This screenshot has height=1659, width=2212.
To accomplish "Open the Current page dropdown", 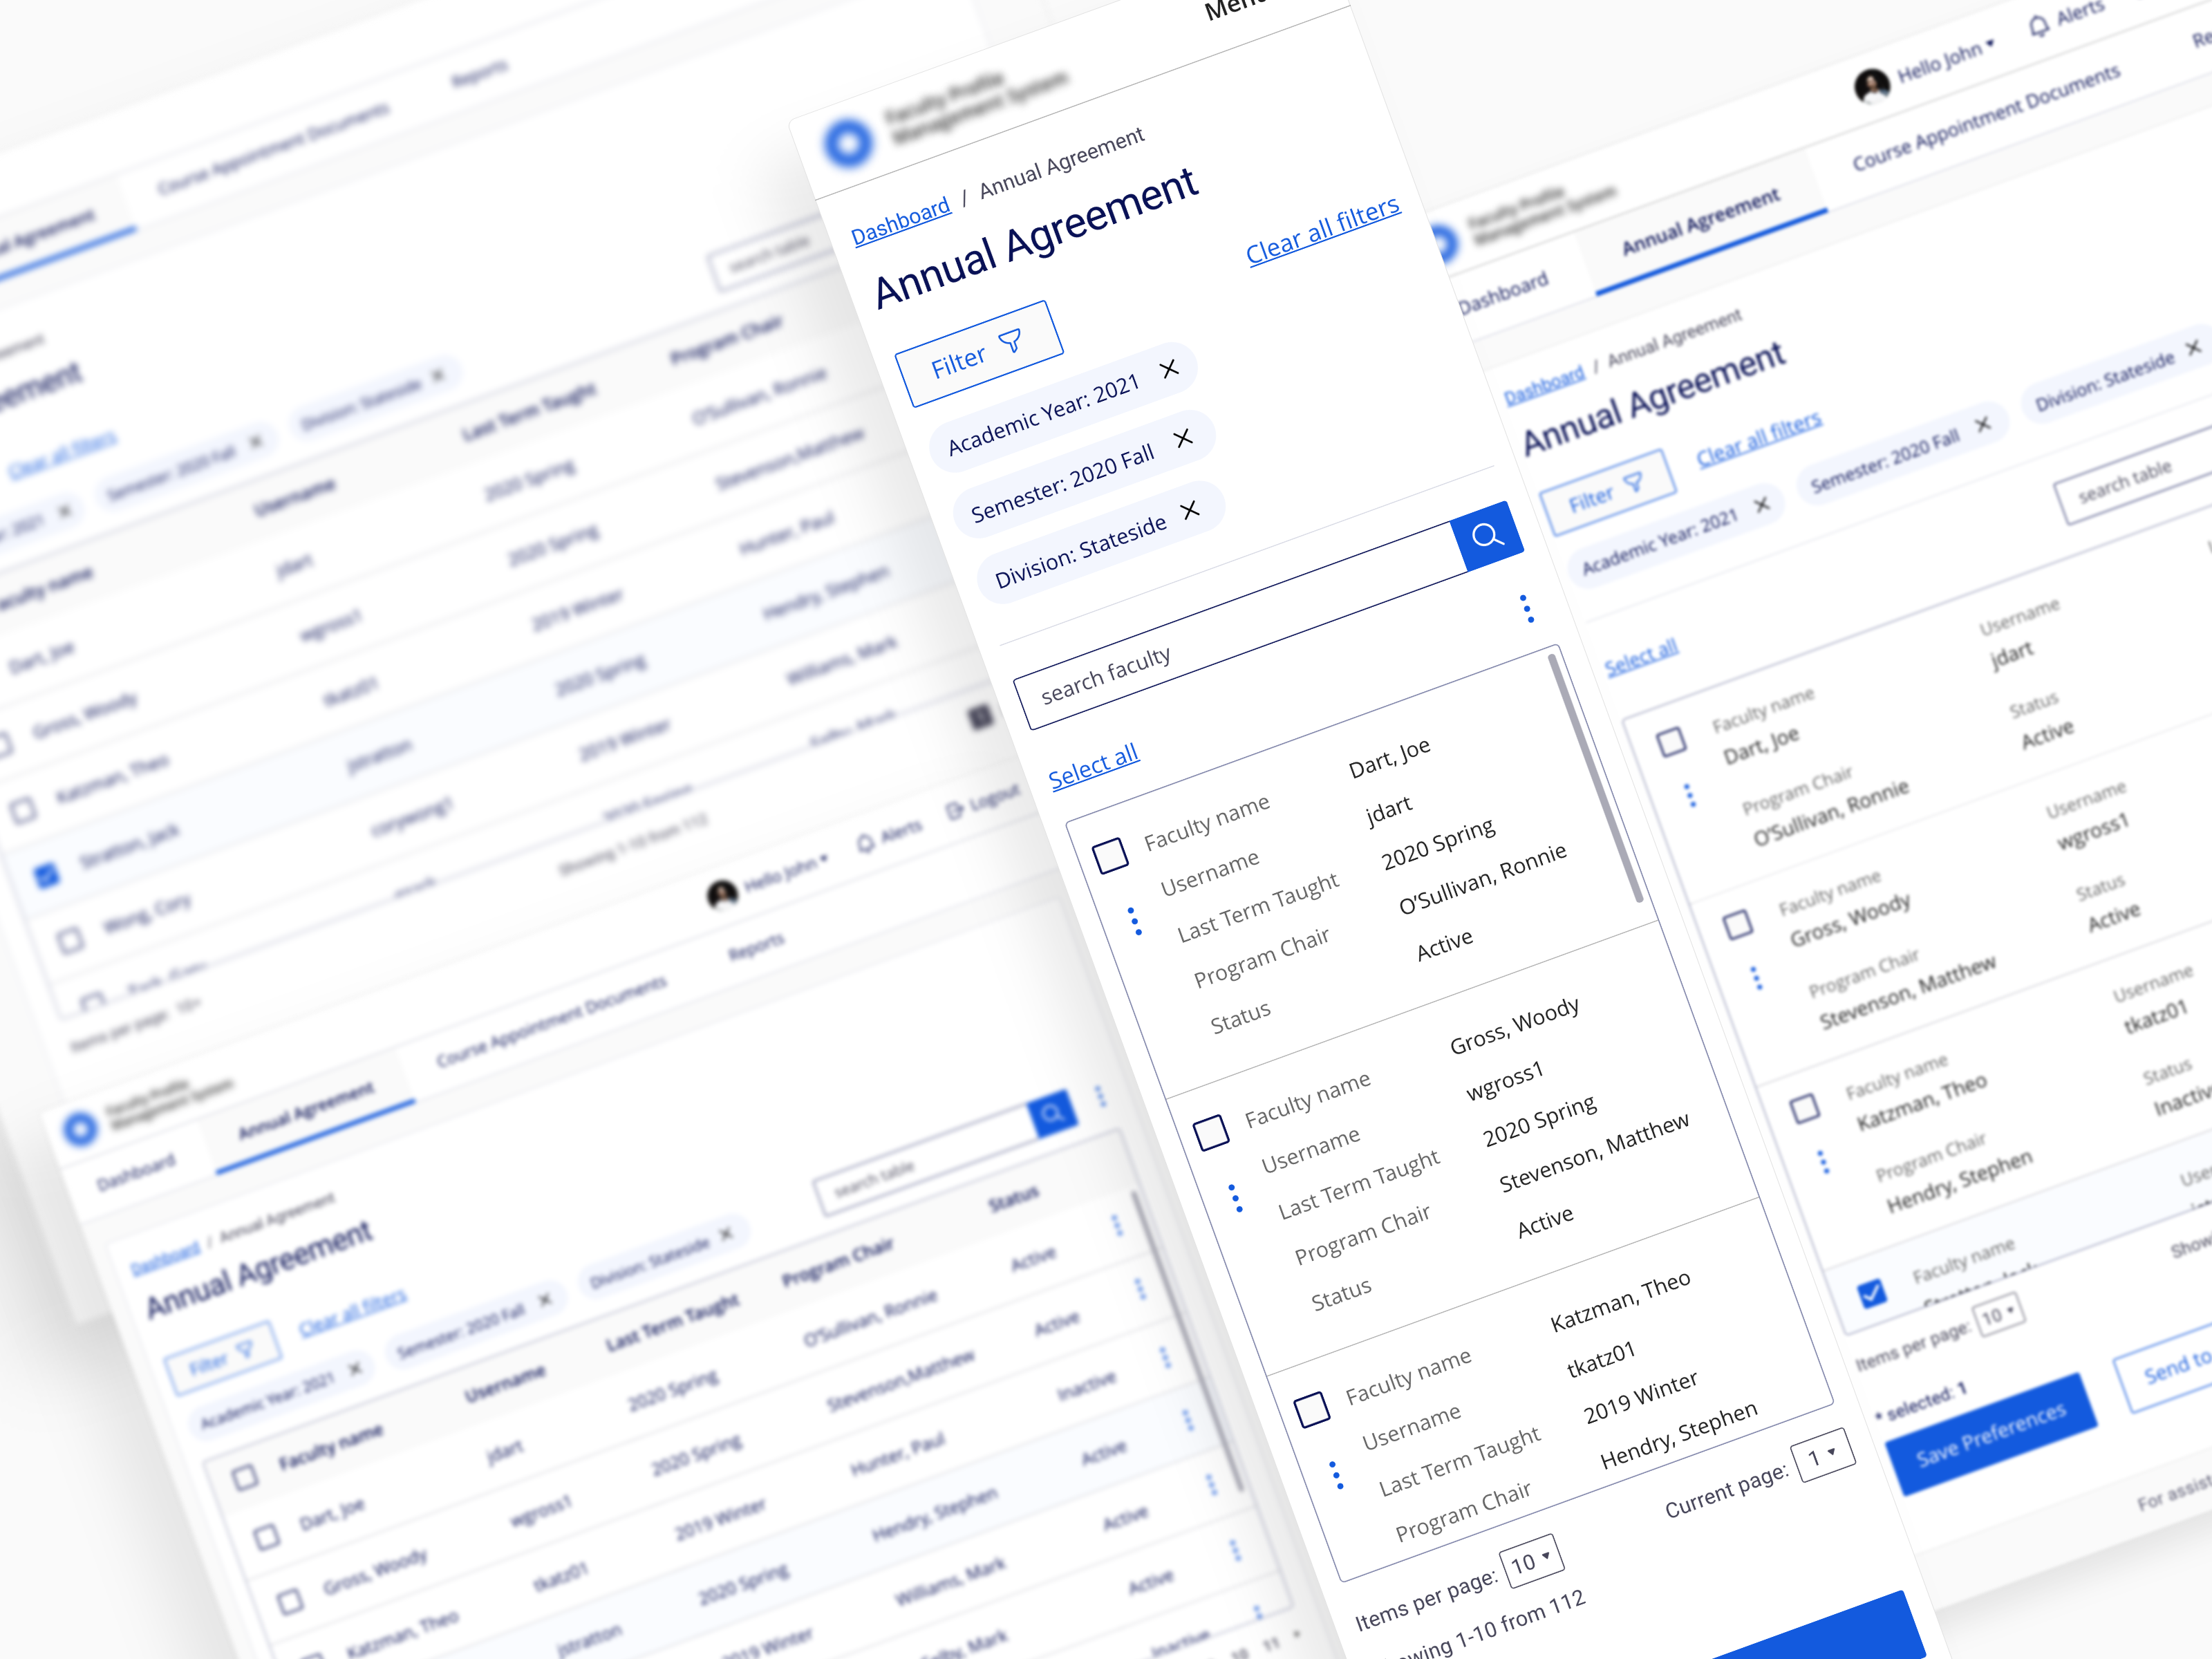I will tap(1822, 1455).
